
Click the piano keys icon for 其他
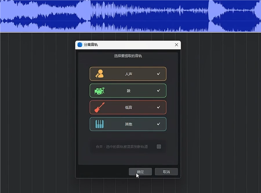point(100,124)
